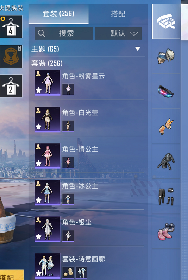
Task: Open the 默认 sort dropdown
Action: (118, 33)
